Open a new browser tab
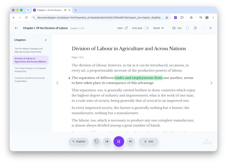 [x=75, y=10]
